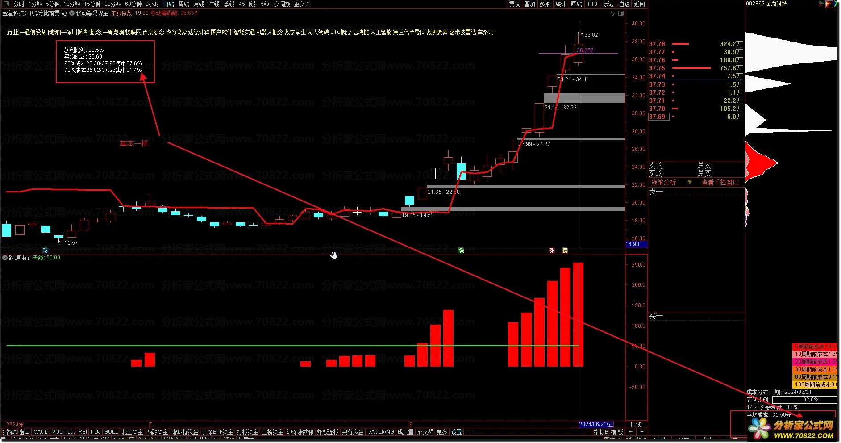Open the 查看千档盘口 link
The image size is (841, 443).
[720, 182]
